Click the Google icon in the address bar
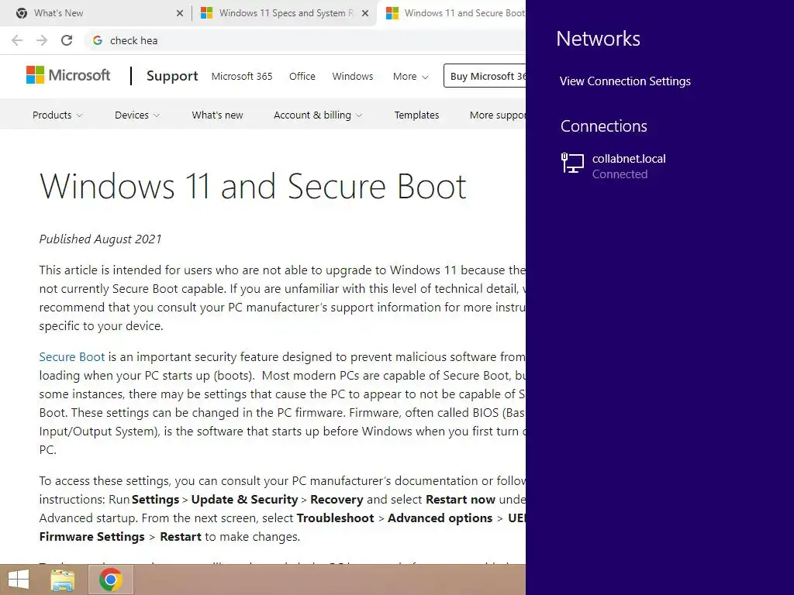This screenshot has height=595, width=794. pyautogui.click(x=98, y=40)
